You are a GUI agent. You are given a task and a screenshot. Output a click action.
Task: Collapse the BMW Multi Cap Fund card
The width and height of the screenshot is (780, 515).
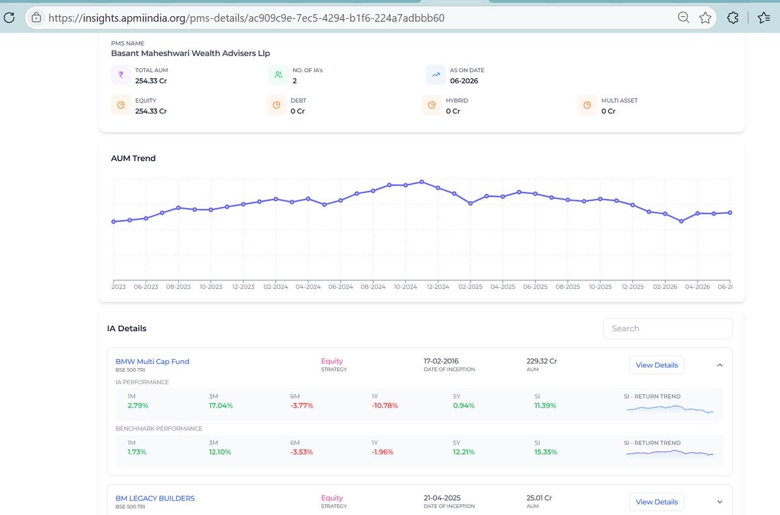(720, 365)
